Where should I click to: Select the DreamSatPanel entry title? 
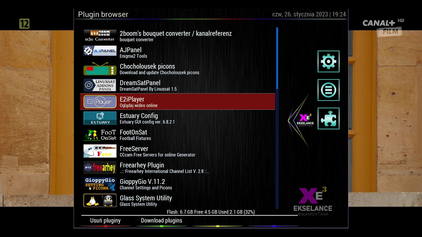point(140,83)
